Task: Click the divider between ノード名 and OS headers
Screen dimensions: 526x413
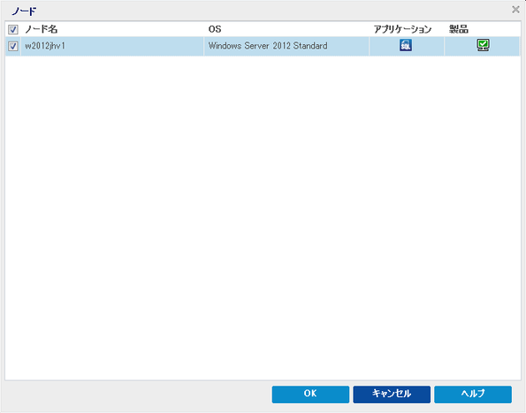Action: (x=203, y=29)
